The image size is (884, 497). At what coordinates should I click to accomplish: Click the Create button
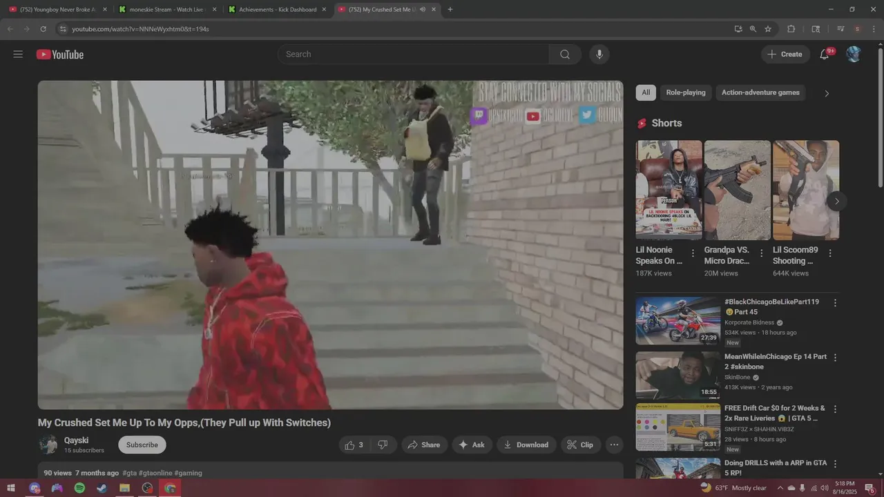tap(785, 55)
